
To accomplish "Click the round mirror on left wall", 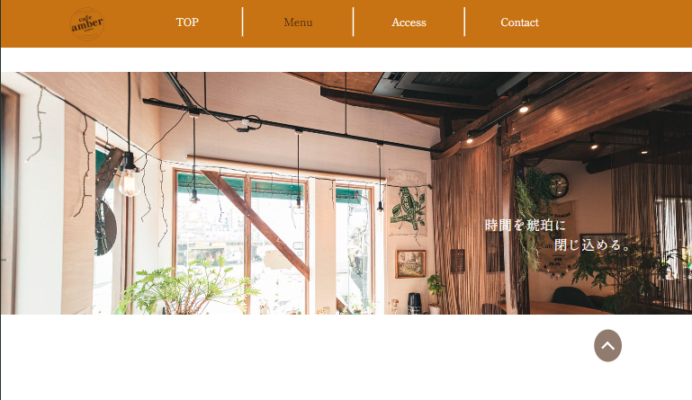I will (106, 227).
